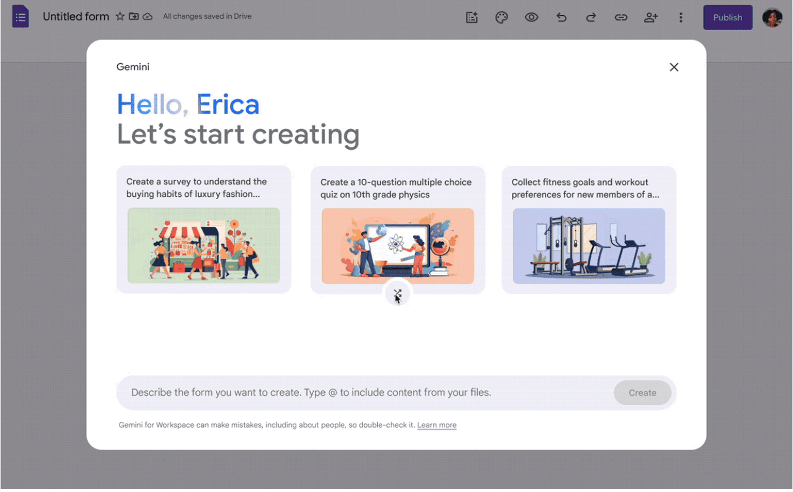793x492 pixels.
Task: Add collaborators icon
Action: [x=651, y=18]
